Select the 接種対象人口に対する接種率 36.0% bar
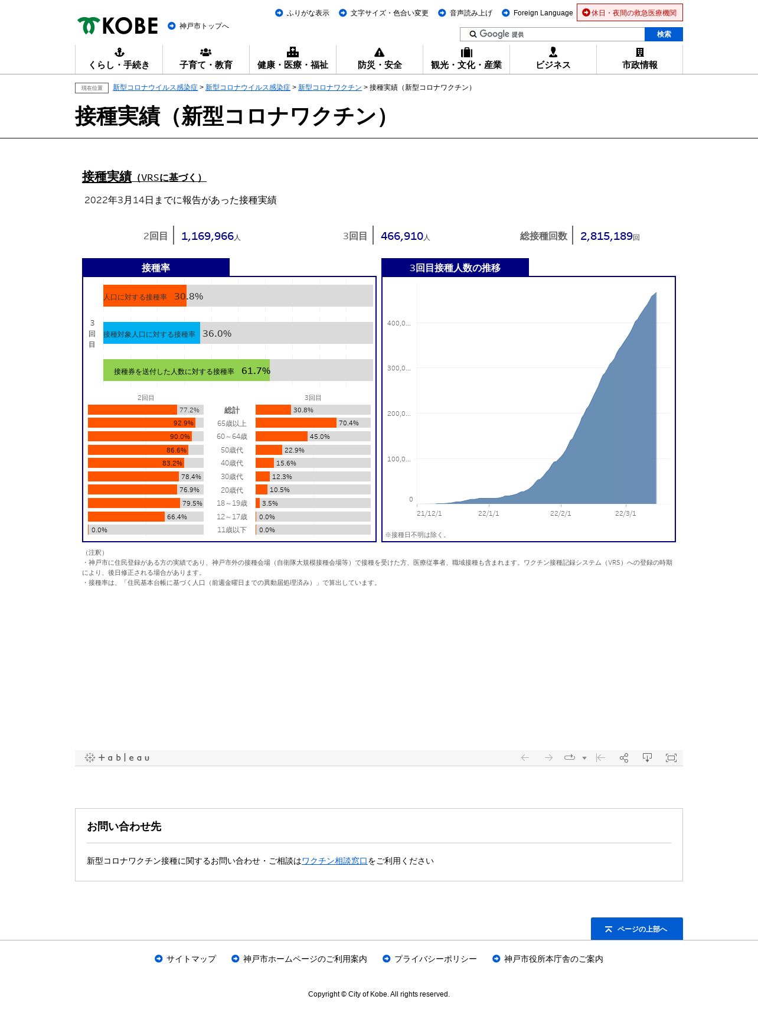 152,333
